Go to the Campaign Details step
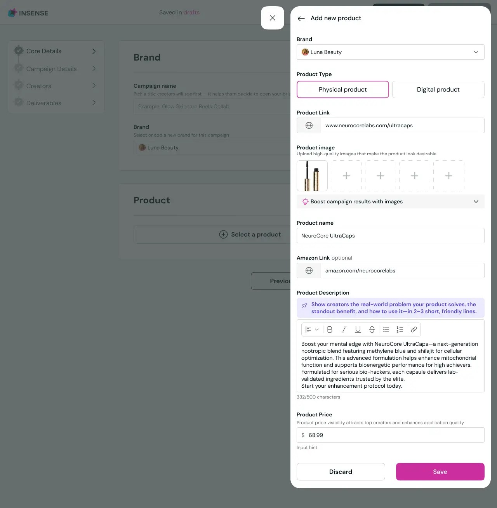This screenshot has width=497, height=508. [51, 69]
